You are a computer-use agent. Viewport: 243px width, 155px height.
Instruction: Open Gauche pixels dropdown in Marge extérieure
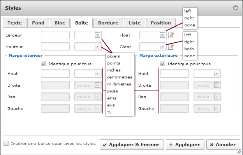pos(207,108)
